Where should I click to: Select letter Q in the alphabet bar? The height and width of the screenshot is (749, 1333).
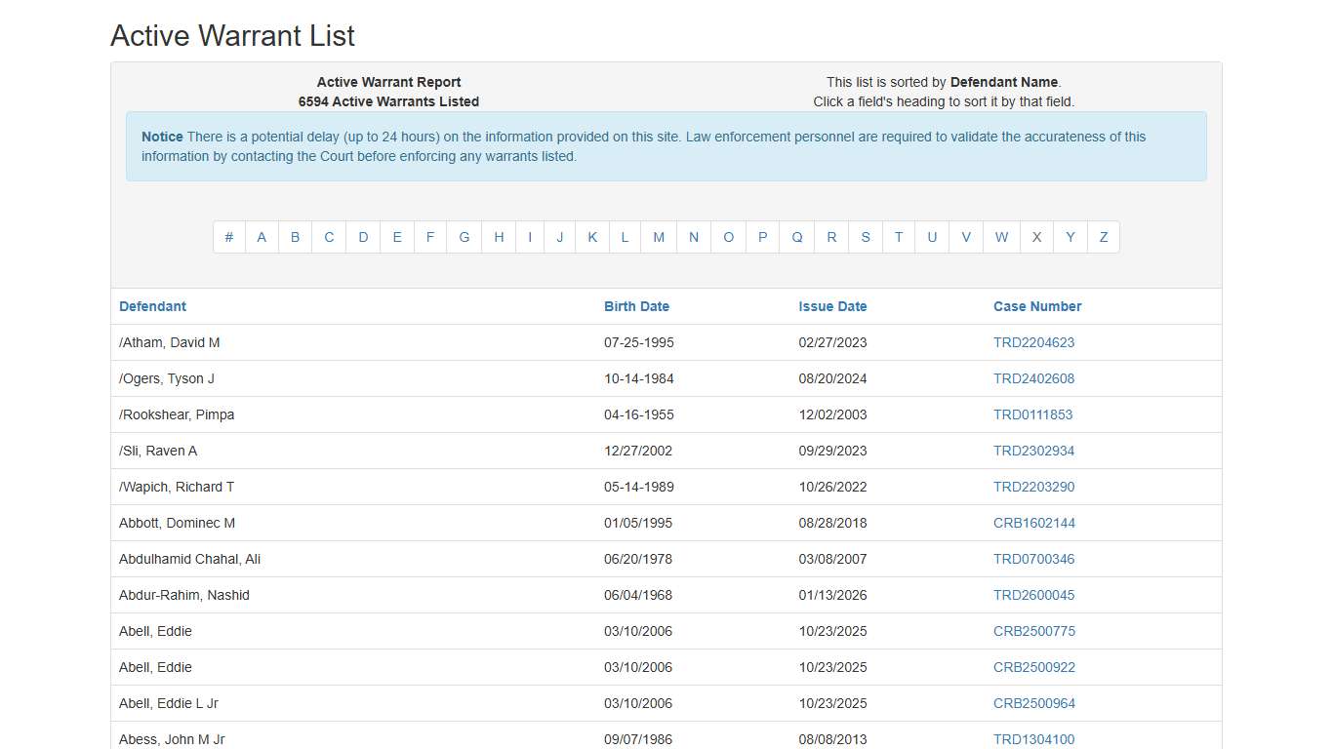click(797, 237)
